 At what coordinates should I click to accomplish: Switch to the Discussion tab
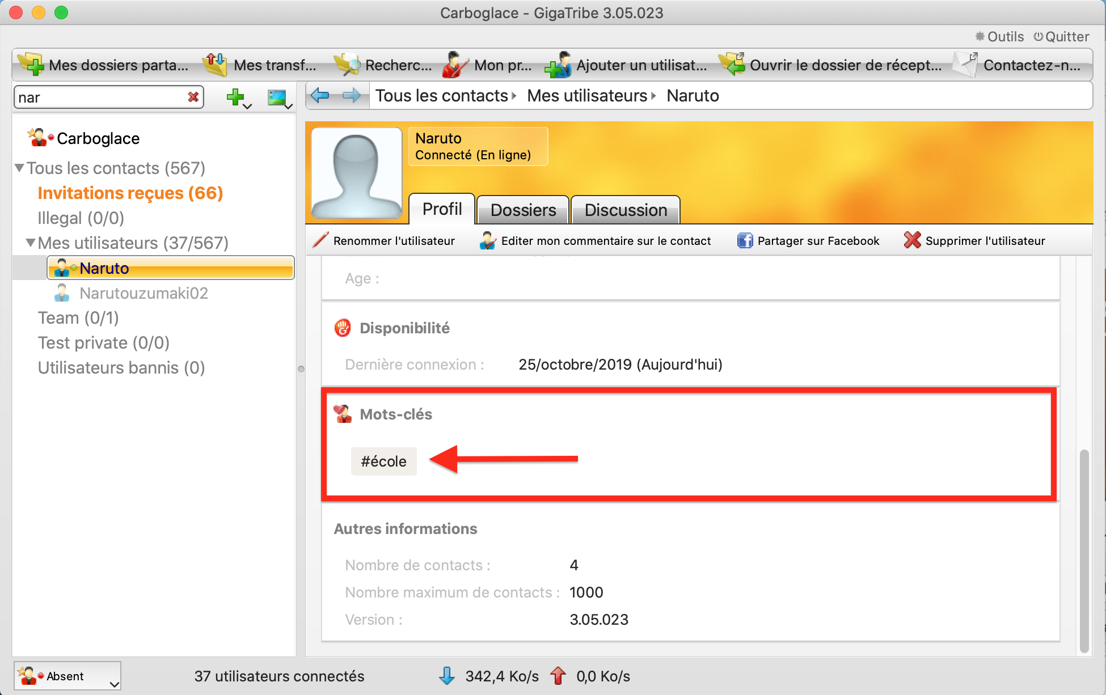(x=625, y=210)
